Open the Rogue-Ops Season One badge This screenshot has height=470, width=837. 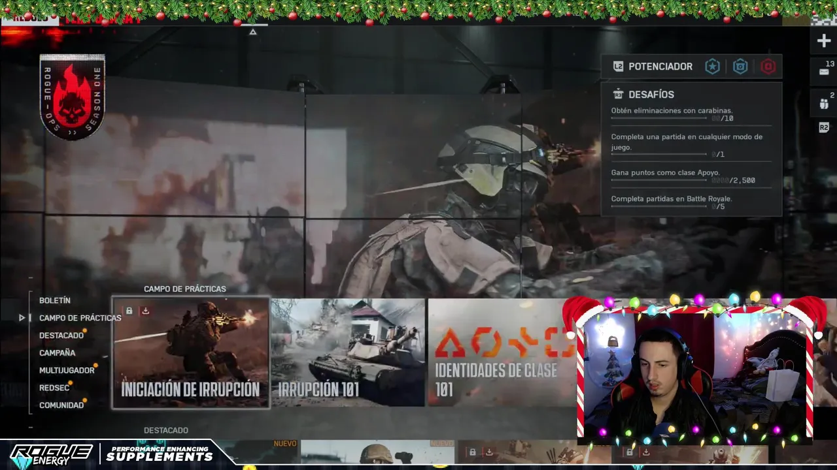pos(72,97)
